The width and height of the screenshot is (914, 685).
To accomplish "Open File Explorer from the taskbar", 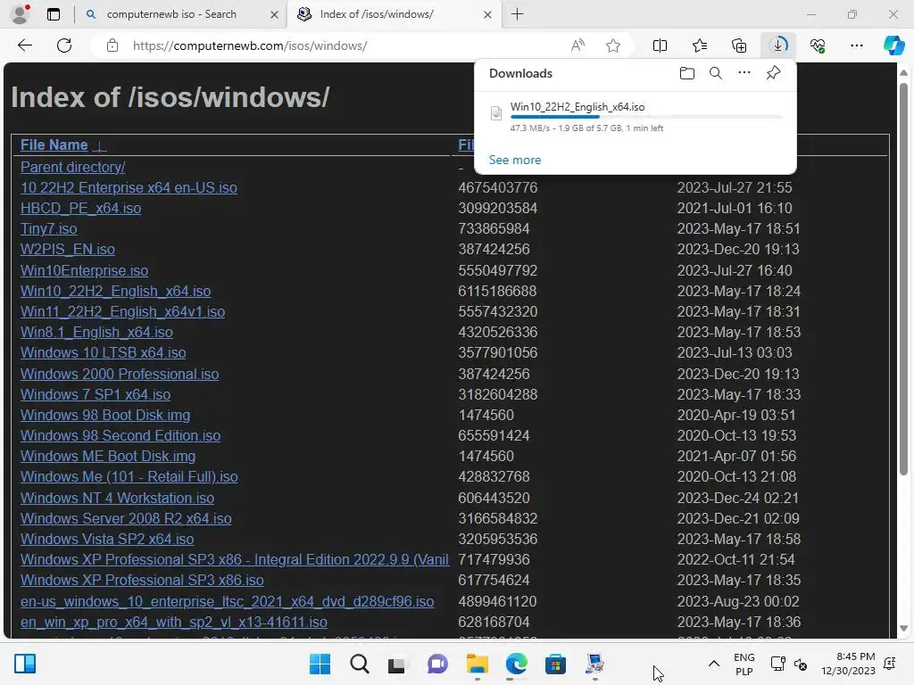I will coord(477,664).
